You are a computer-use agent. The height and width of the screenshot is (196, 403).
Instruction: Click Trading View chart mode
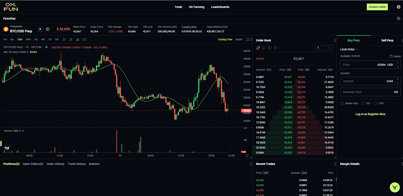click(225, 39)
